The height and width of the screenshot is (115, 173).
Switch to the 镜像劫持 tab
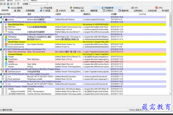coord(123,11)
